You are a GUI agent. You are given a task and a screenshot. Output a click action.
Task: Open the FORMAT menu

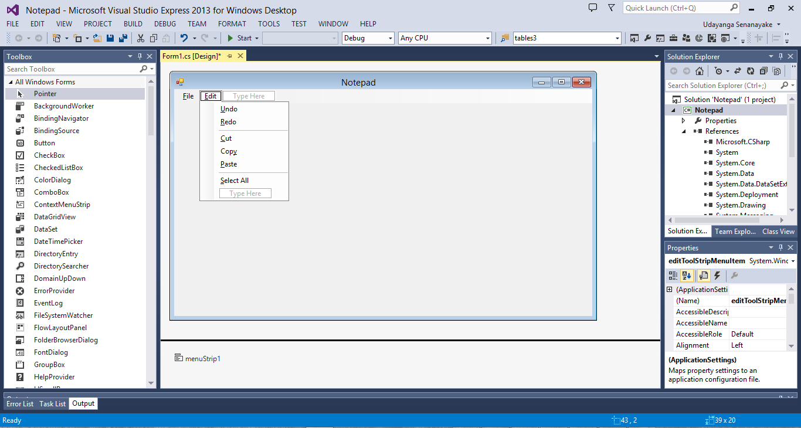pos(232,23)
